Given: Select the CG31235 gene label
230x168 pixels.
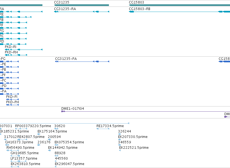Looking at the screenshot, I should pyautogui.click(x=62, y=2).
